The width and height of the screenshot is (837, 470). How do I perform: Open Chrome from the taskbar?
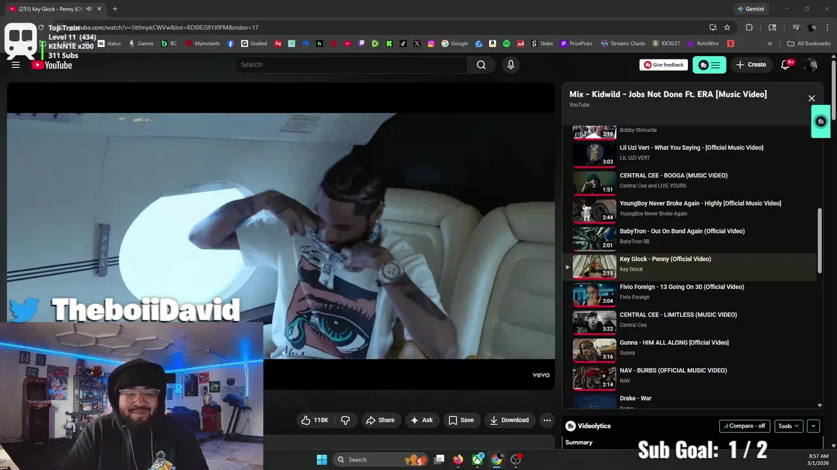click(x=497, y=460)
